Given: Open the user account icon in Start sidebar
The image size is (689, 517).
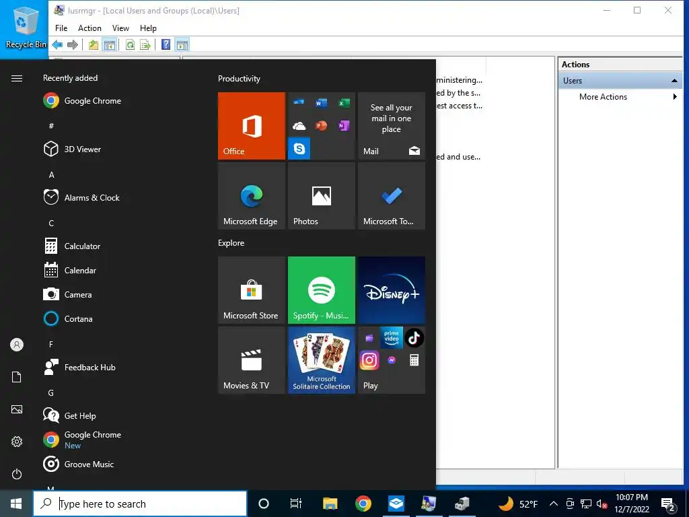Looking at the screenshot, I should [x=17, y=345].
